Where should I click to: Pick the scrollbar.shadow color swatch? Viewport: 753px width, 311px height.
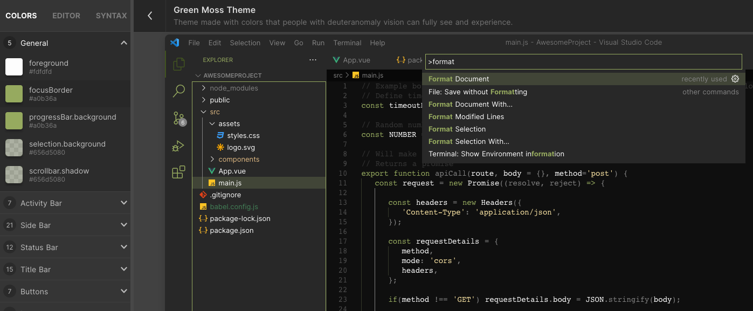(14, 175)
